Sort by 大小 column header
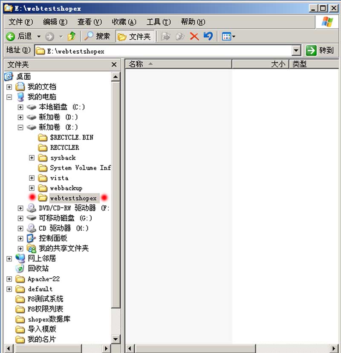 [x=260, y=64]
